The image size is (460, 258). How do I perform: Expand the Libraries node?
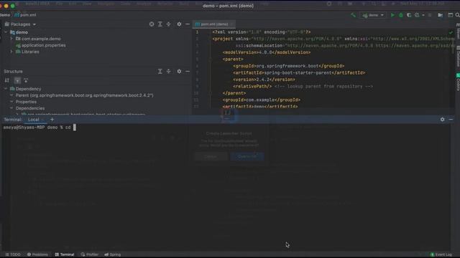pyautogui.click(x=11, y=52)
